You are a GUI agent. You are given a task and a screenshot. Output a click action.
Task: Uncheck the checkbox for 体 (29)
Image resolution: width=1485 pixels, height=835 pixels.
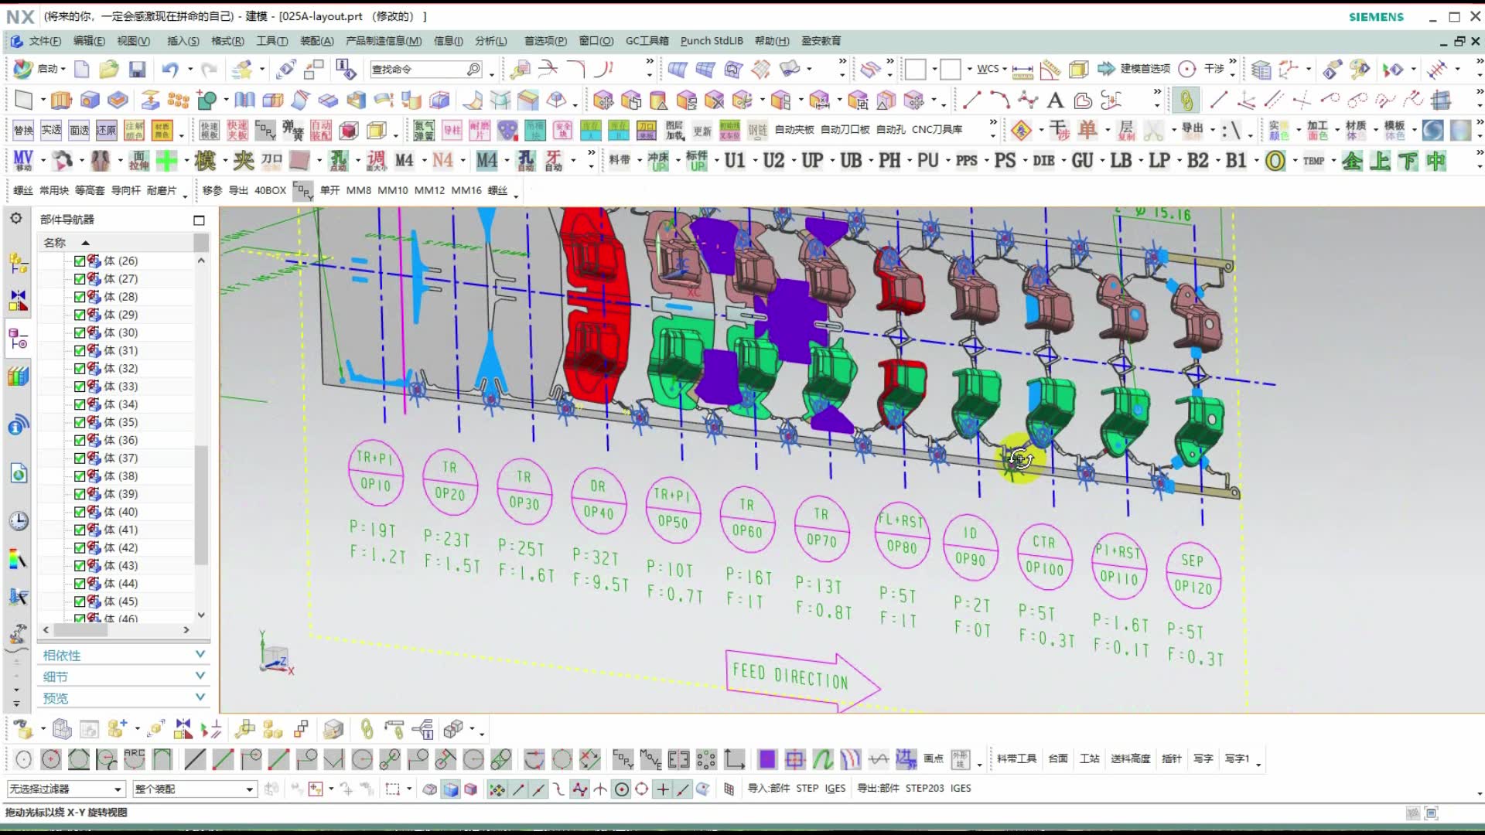(x=80, y=315)
